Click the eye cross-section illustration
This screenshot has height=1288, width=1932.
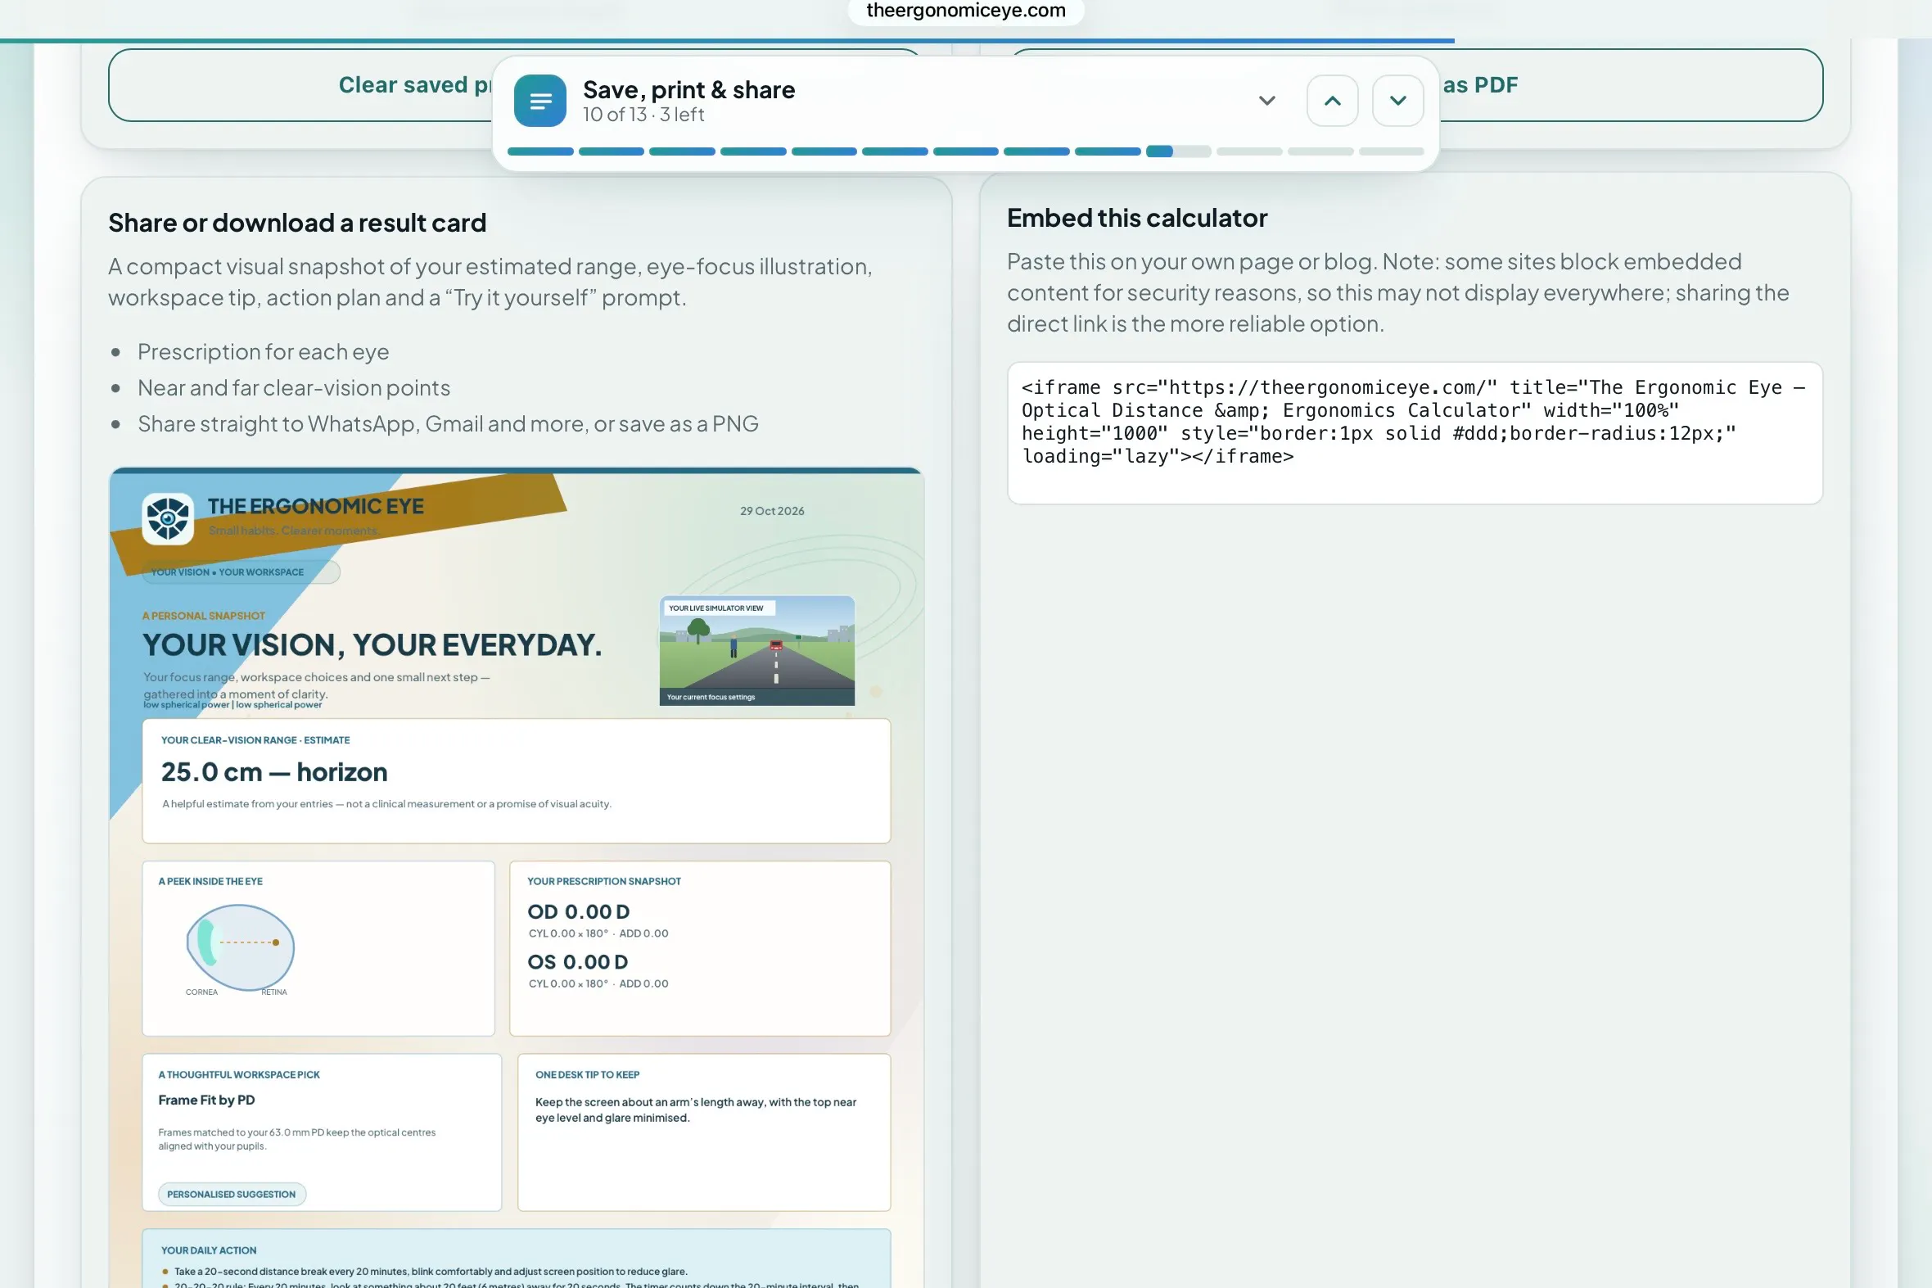click(x=240, y=947)
